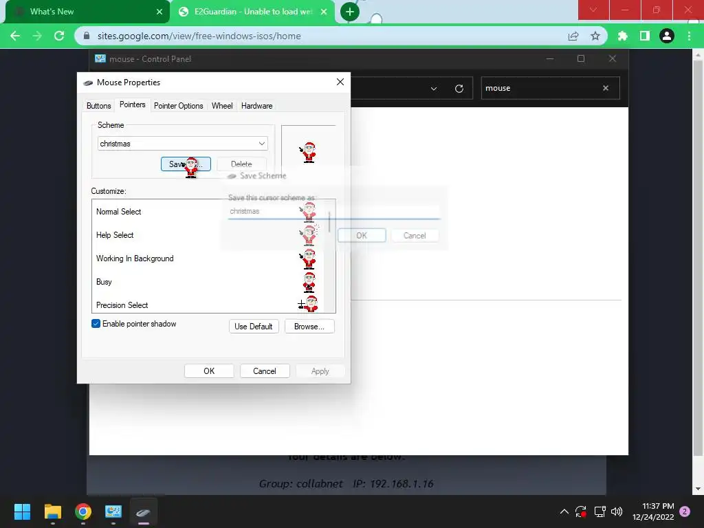Click the Busy Santa cursor icon
This screenshot has width=704, height=528.
pyautogui.click(x=309, y=283)
